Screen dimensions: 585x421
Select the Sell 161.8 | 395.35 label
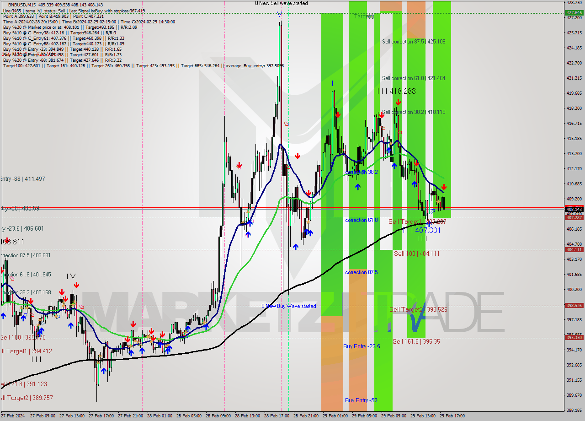pyautogui.click(x=416, y=341)
